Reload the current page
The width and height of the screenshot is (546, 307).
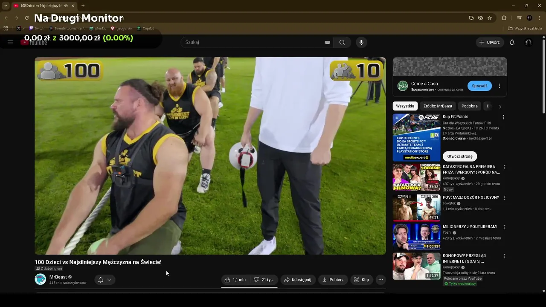[26, 18]
